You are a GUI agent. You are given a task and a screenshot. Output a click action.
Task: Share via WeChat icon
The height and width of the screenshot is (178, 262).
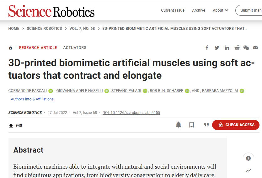click(246, 48)
